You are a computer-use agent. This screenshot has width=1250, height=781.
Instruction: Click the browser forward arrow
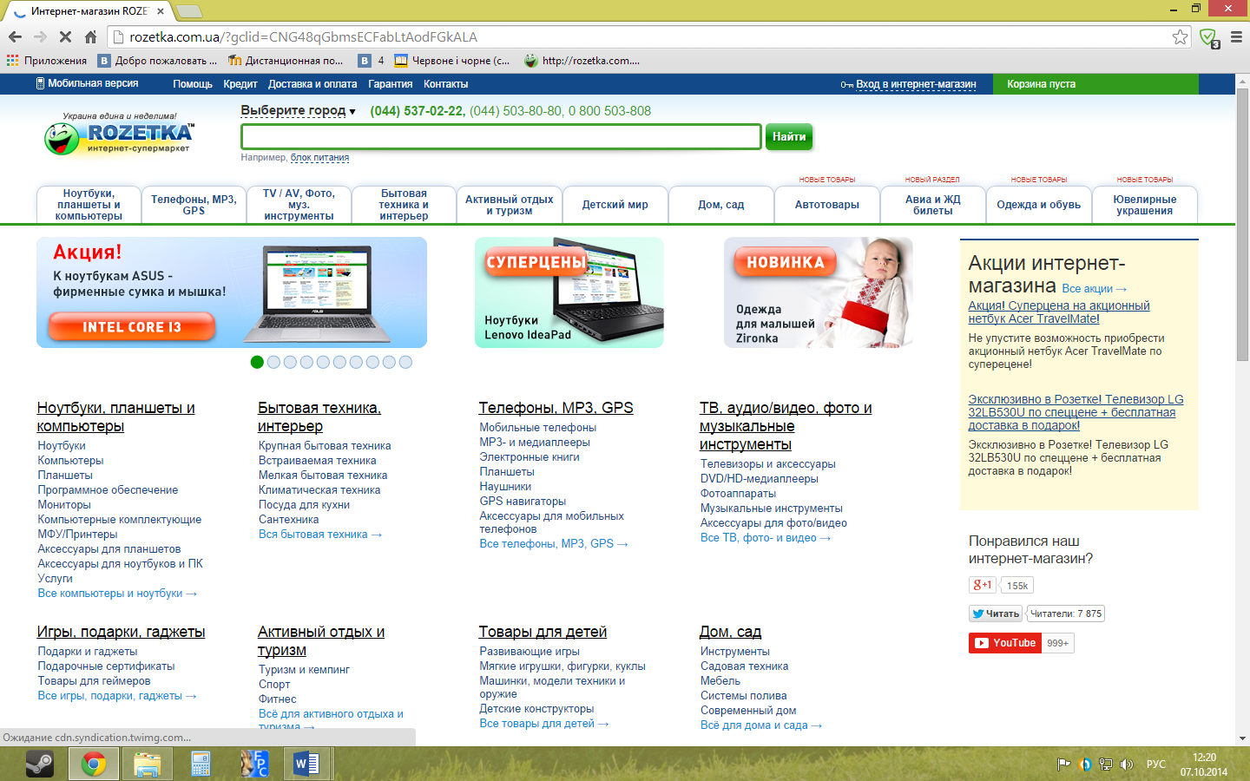40,36
